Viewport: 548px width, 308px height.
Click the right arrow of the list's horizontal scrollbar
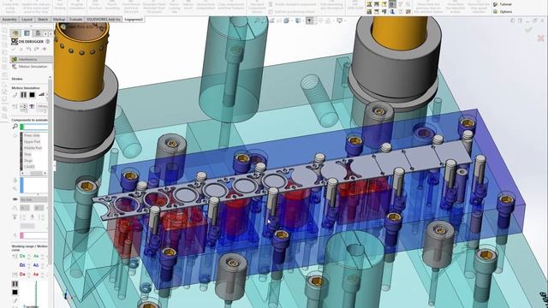[45, 173]
